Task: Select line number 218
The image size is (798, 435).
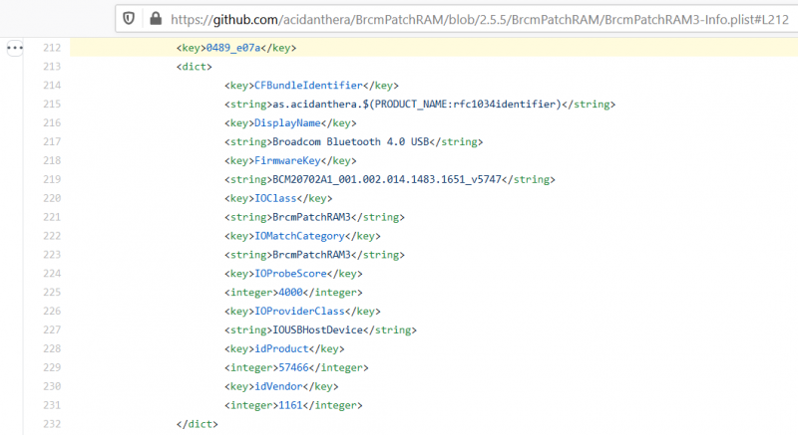Action: click(52, 160)
